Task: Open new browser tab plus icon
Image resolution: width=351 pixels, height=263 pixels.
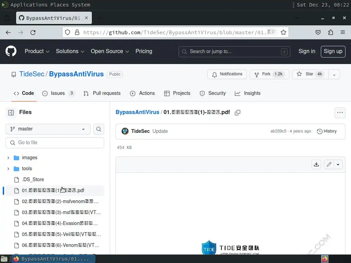Action: (99, 18)
